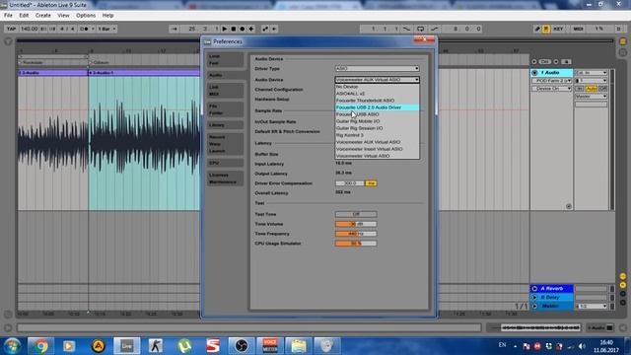Unfold the 1 Audio track triangle
This screenshot has height=355, width=631.
534,73
